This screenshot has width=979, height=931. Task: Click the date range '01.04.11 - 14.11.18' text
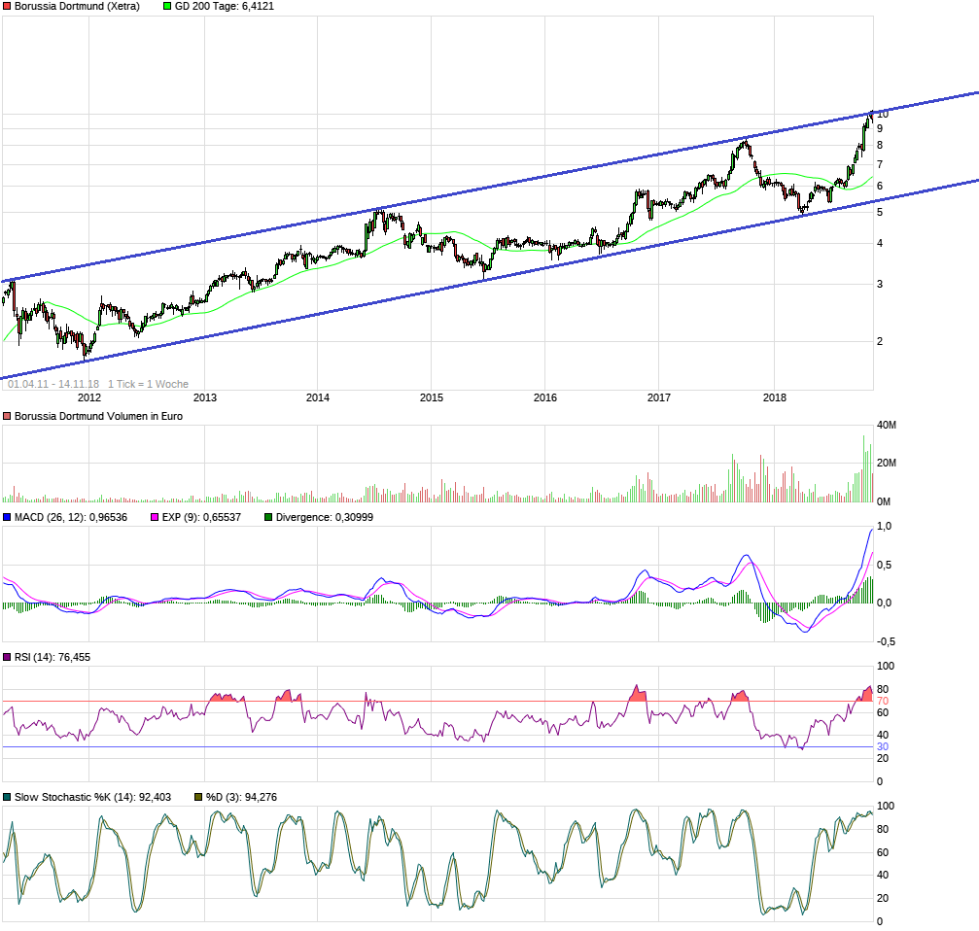(53, 385)
